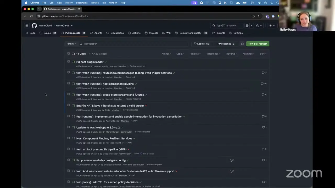Open the Sort dropdown
Image resolution: width=335 pixels, height=188 pixels.
[263, 54]
